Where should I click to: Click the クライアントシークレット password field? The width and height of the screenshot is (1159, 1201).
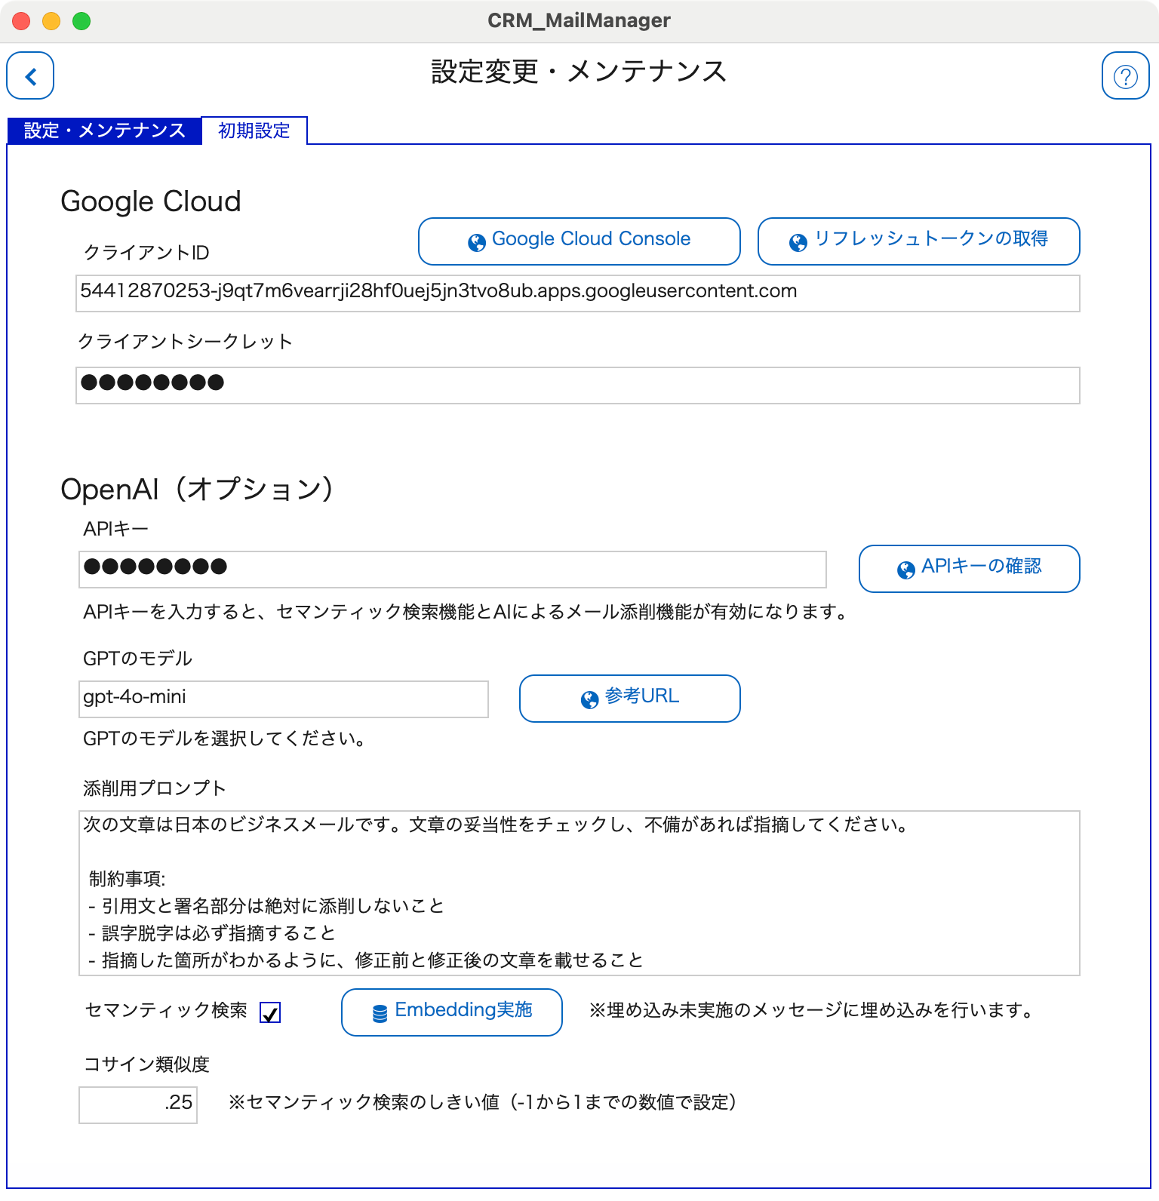[578, 385]
